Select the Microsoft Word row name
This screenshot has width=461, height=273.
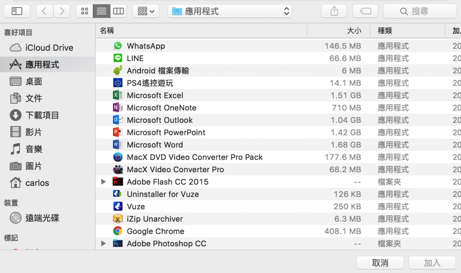point(155,145)
